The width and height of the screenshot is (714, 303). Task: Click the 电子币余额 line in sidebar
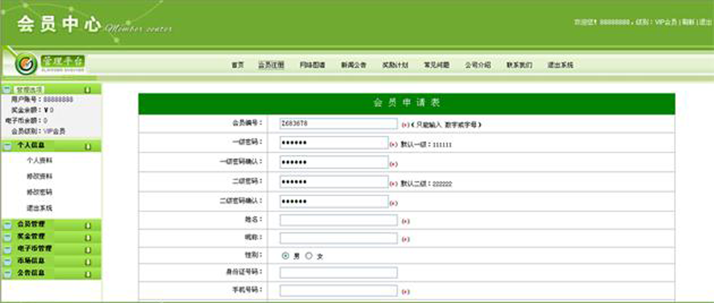26,121
